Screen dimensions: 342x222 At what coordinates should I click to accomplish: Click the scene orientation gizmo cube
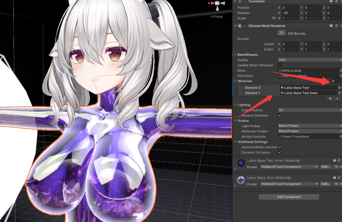(x=217, y=3)
